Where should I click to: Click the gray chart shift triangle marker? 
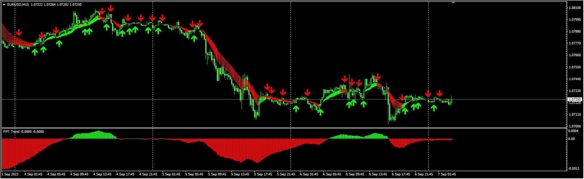(x=453, y=3)
